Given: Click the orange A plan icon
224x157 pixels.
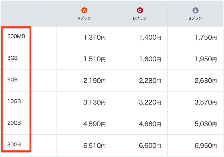Looking at the screenshot, I should (x=84, y=10).
